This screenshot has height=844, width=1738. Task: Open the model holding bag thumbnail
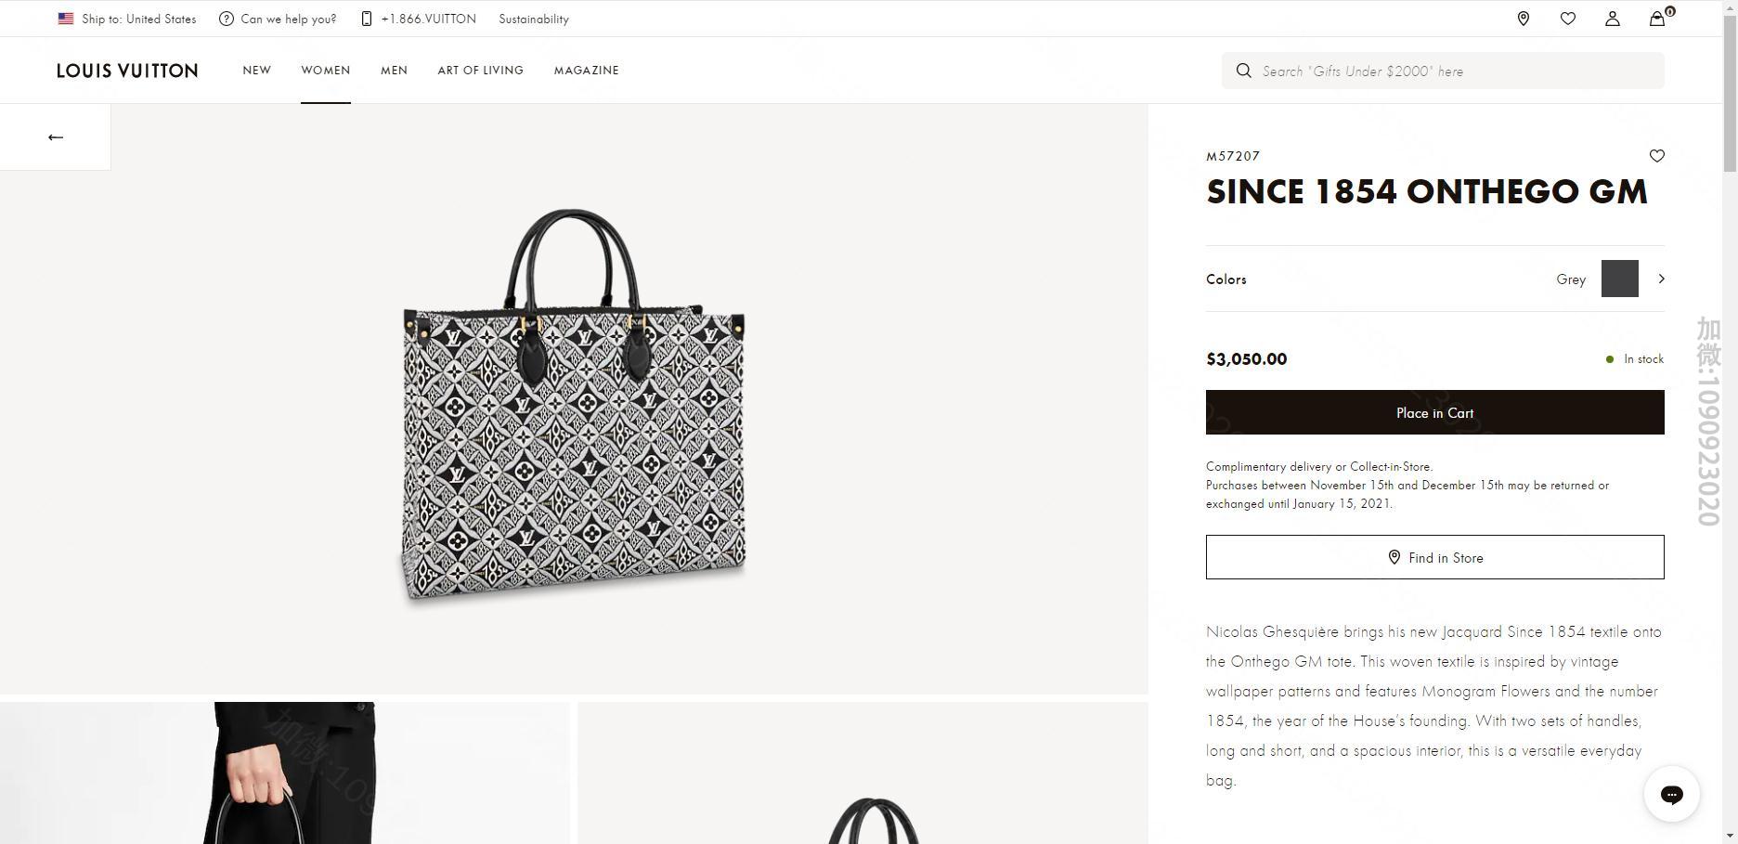(x=284, y=773)
